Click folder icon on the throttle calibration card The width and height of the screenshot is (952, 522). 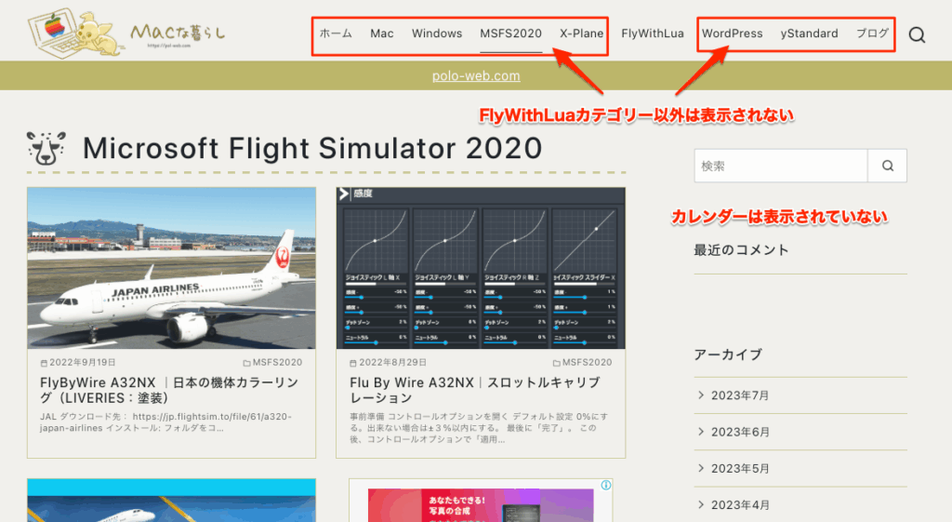pyautogui.click(x=556, y=363)
